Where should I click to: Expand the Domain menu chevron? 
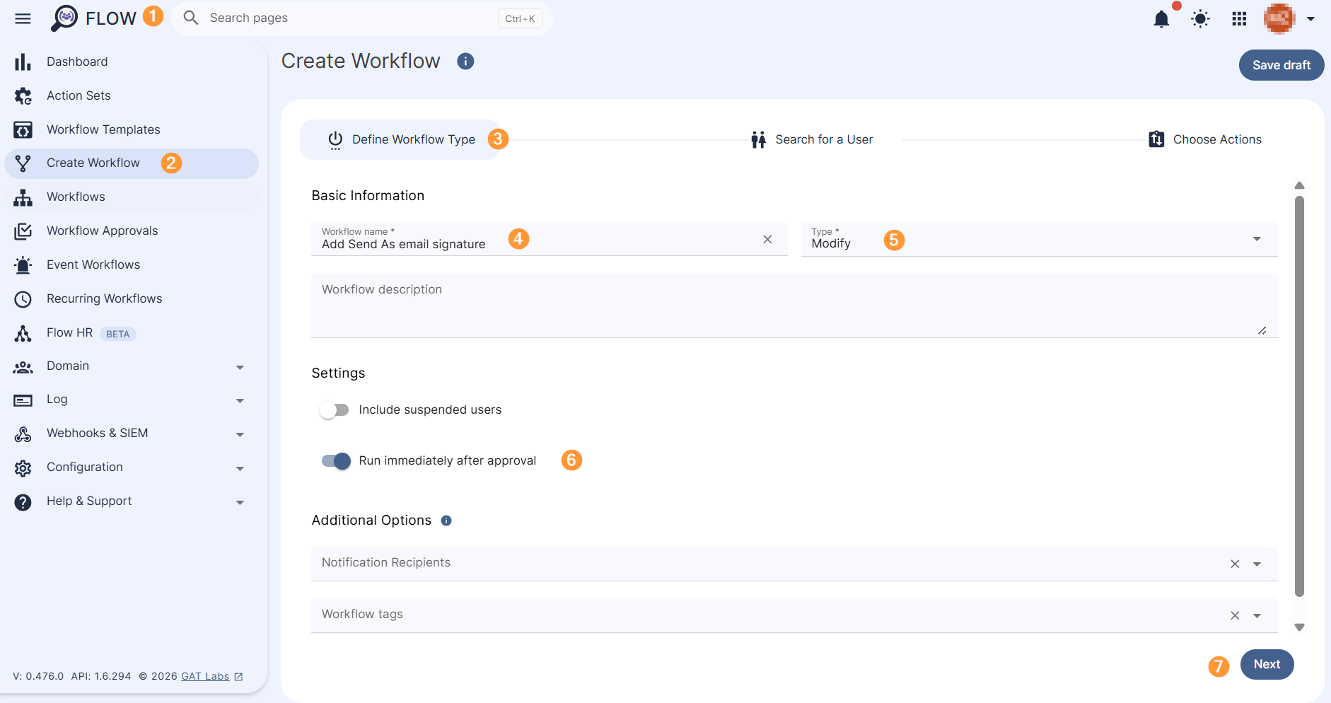(240, 367)
